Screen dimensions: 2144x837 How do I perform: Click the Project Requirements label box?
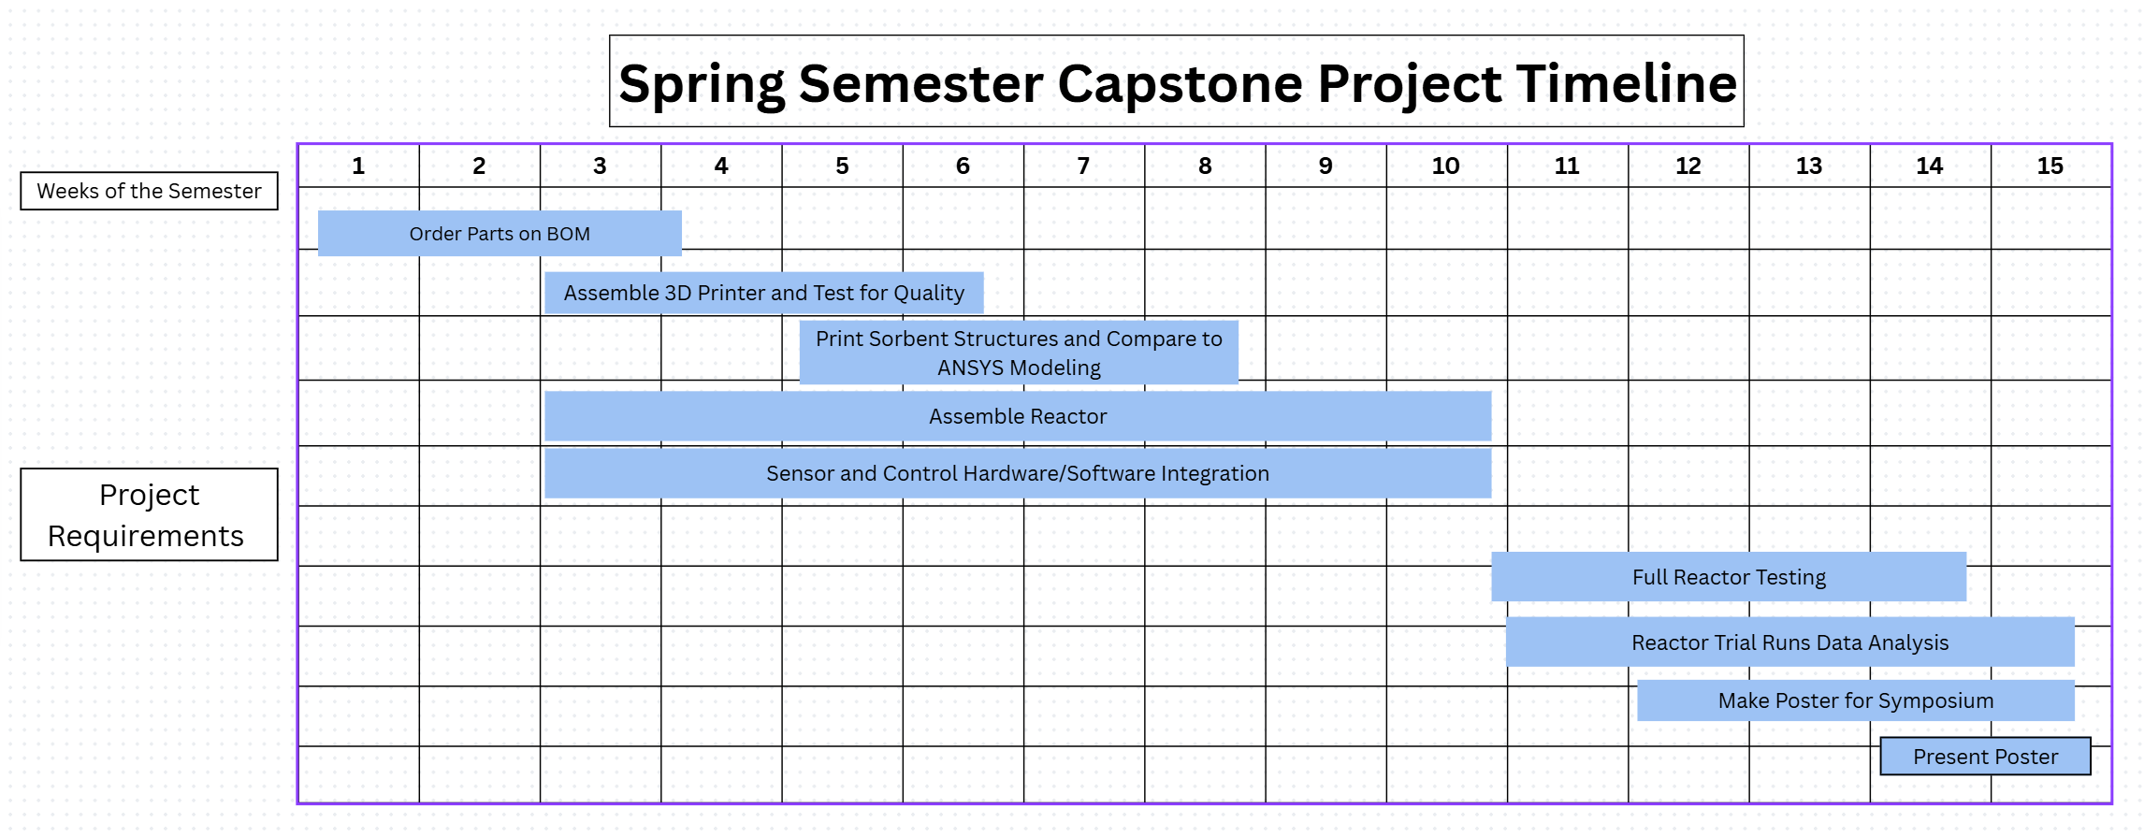pyautogui.click(x=149, y=514)
